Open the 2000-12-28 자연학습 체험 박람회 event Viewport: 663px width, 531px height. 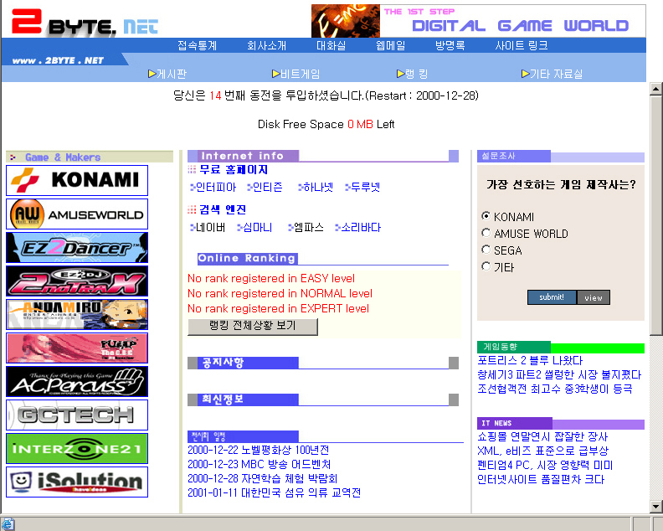263,478
